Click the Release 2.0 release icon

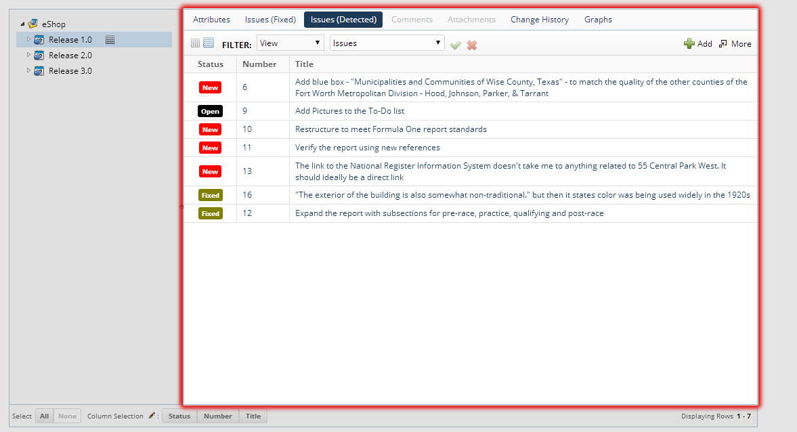pos(39,56)
